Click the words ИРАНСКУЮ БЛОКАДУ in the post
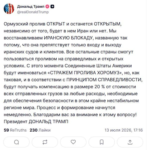 click(x=68, y=38)
